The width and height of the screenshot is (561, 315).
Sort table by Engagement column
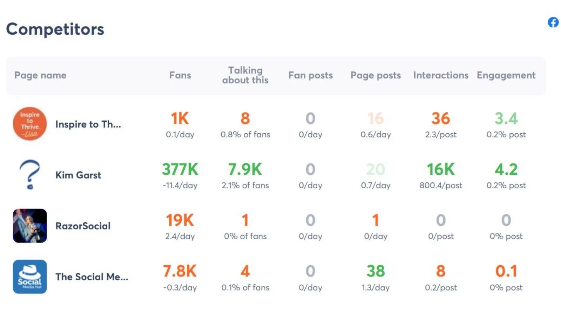pyautogui.click(x=506, y=75)
